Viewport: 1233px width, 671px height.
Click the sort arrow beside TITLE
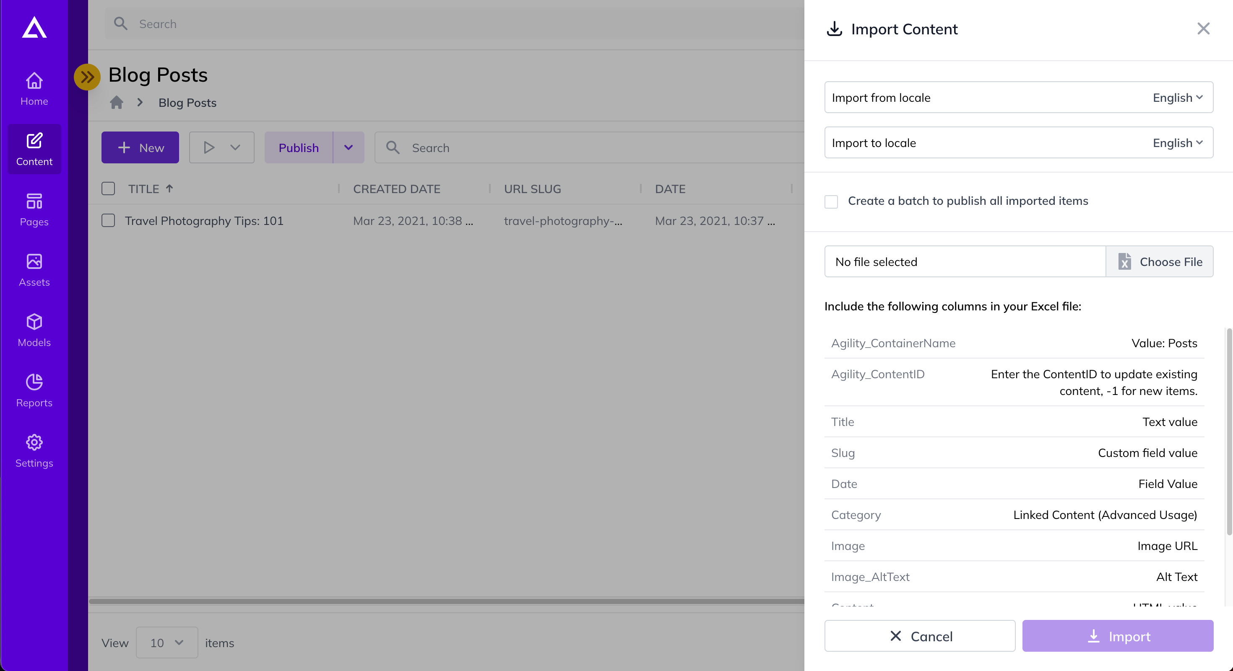pyautogui.click(x=169, y=189)
